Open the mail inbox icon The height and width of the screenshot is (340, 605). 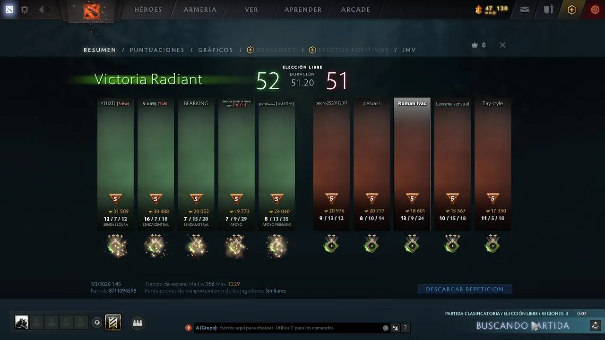[x=525, y=9]
